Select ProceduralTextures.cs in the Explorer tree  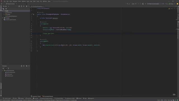[x=11, y=16]
